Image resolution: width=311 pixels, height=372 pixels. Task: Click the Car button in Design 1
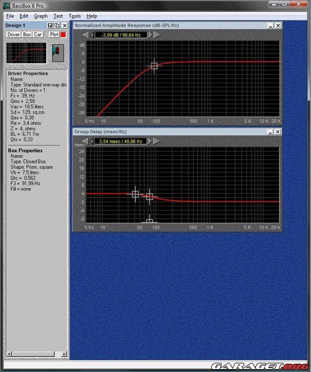38,35
